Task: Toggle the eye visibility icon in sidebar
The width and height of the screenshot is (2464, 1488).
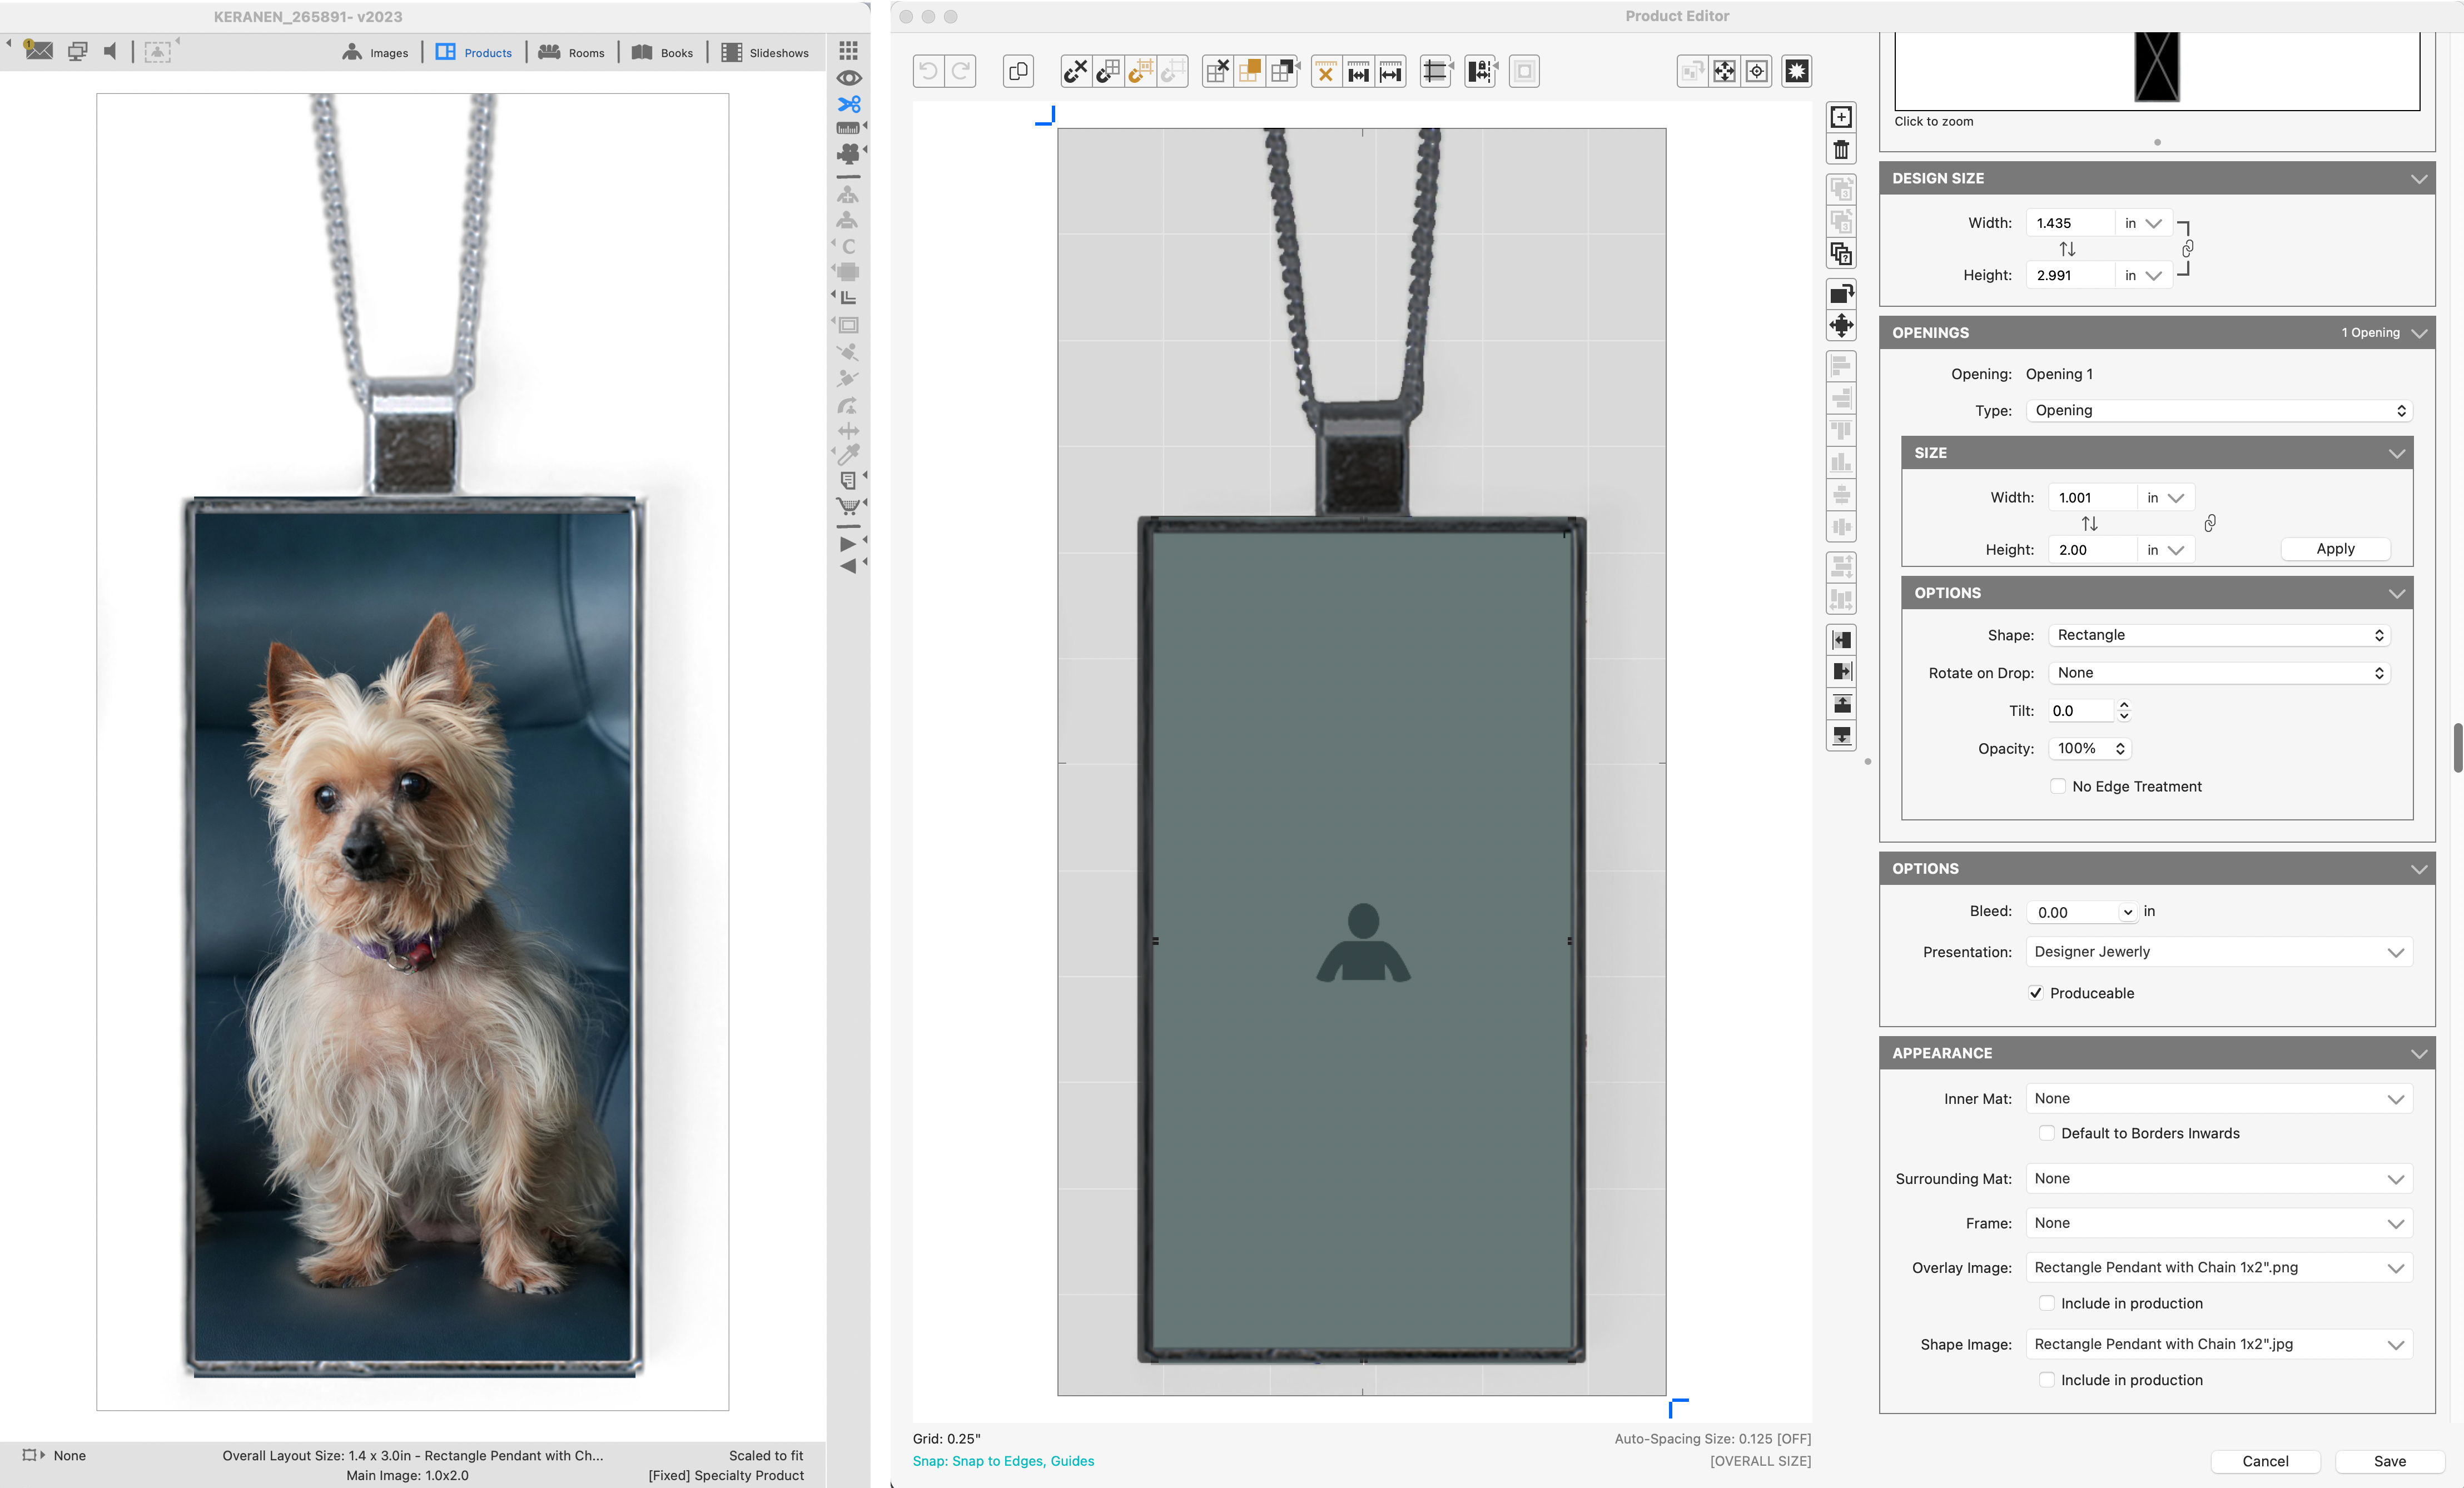Action: coord(848,78)
